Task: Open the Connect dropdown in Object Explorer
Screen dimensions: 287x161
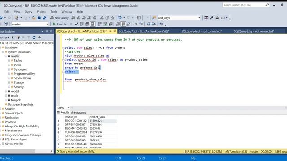Action: tap(4, 38)
